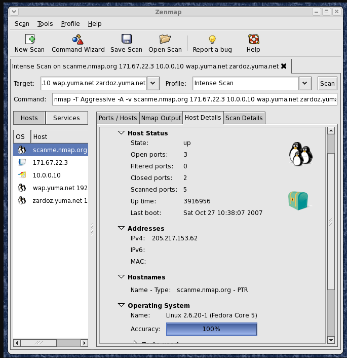Open the Profile dropdown arrow
The height and width of the screenshot is (358, 347).
coord(305,83)
